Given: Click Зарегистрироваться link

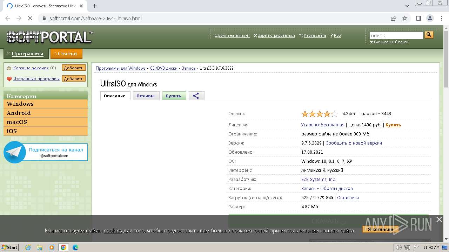Looking at the screenshot, I should (x=276, y=35).
